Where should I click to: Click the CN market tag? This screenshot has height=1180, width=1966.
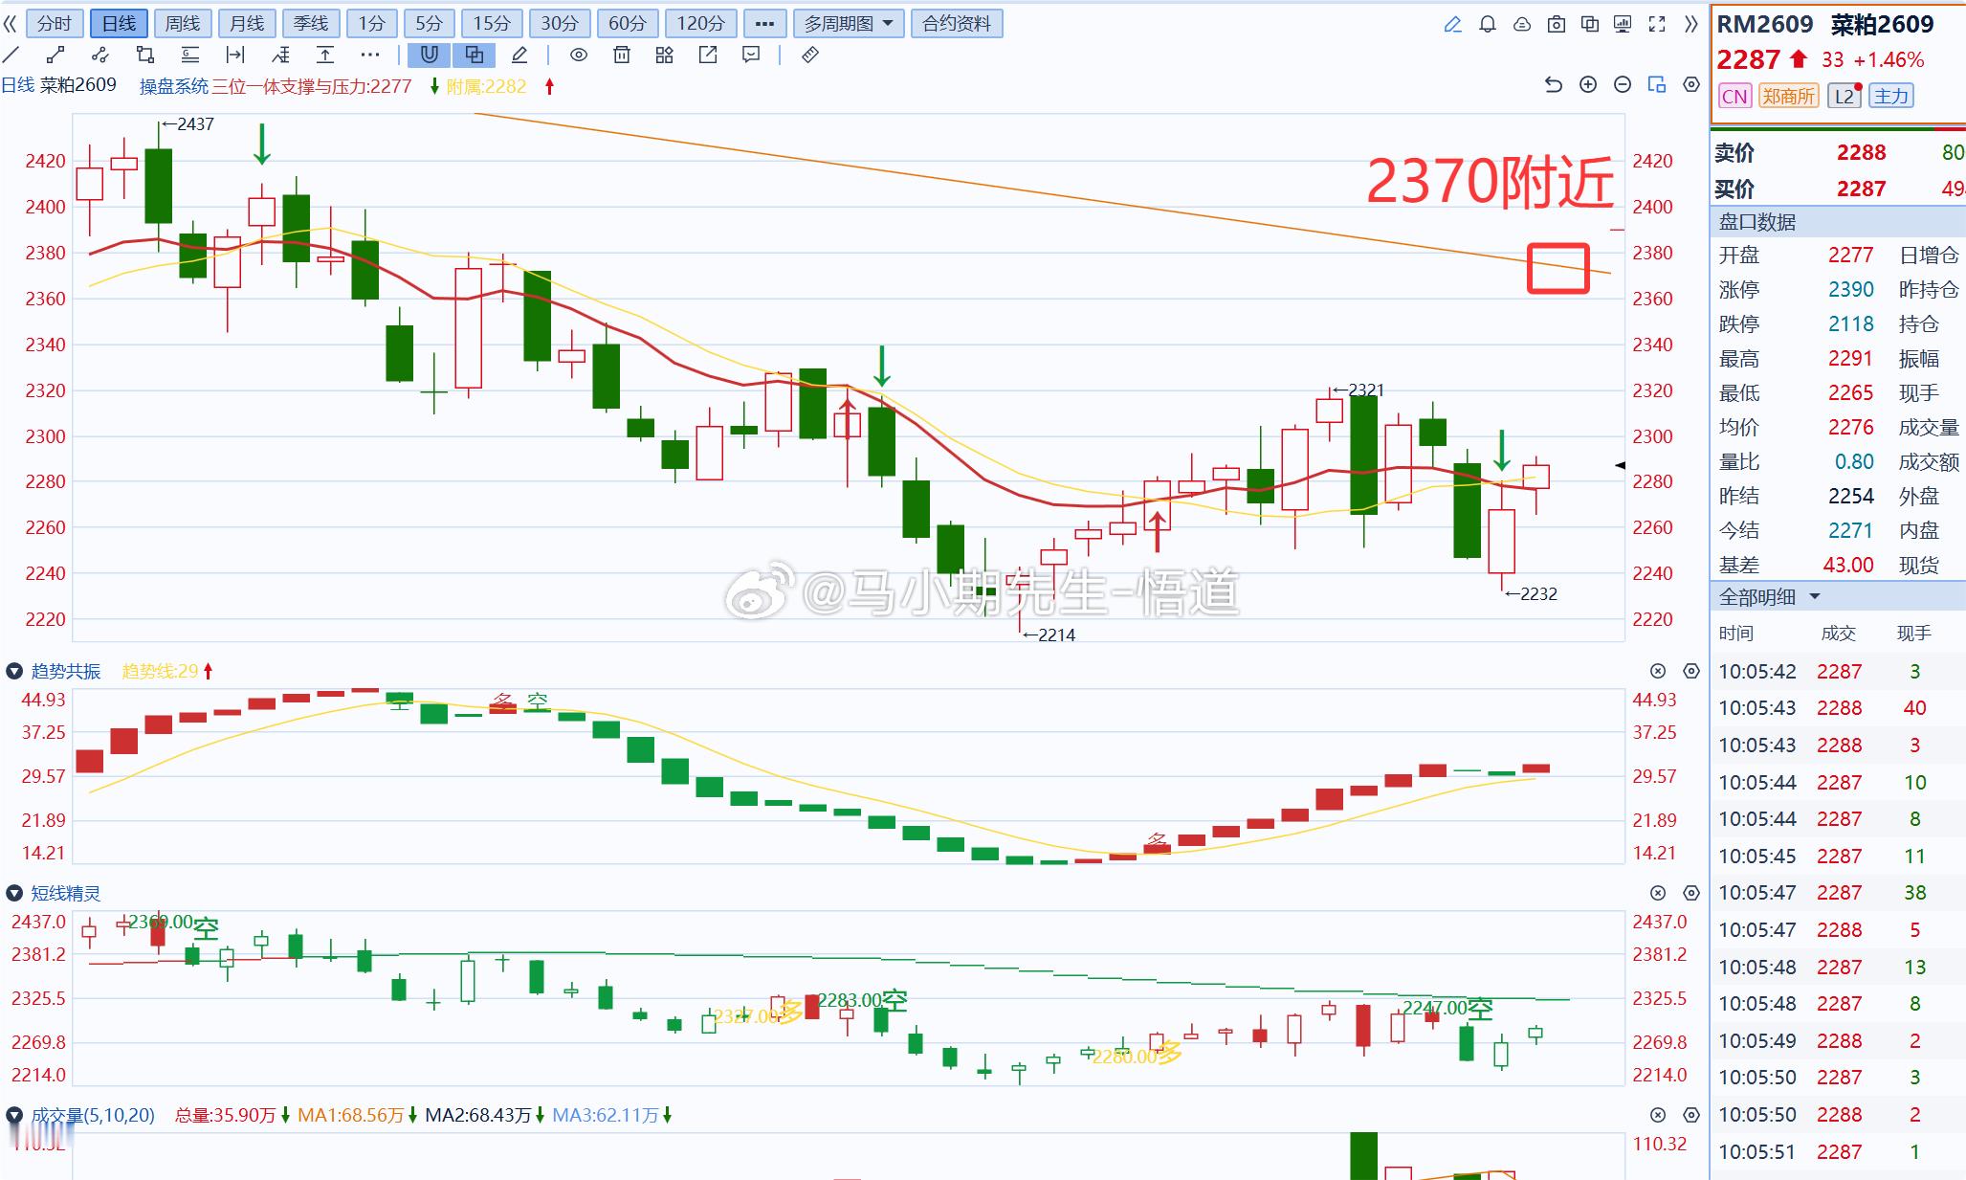pyautogui.click(x=1734, y=96)
